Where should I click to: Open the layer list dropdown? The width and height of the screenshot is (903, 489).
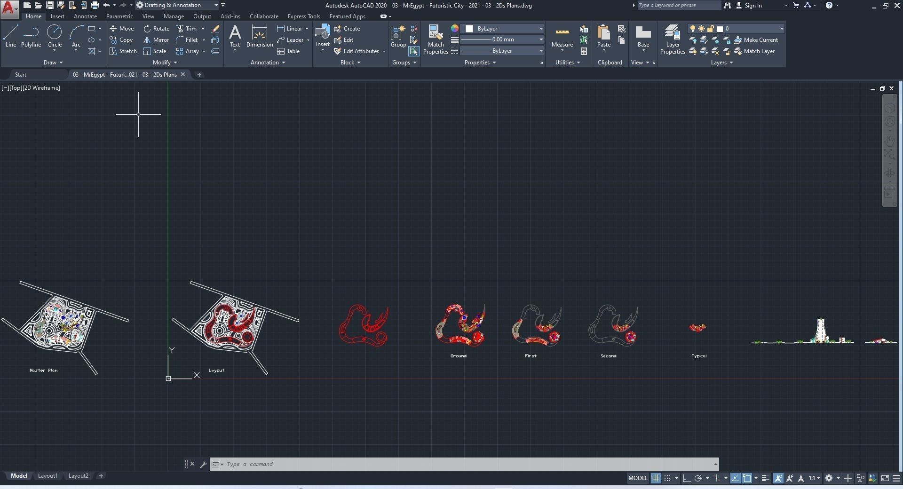pos(736,29)
